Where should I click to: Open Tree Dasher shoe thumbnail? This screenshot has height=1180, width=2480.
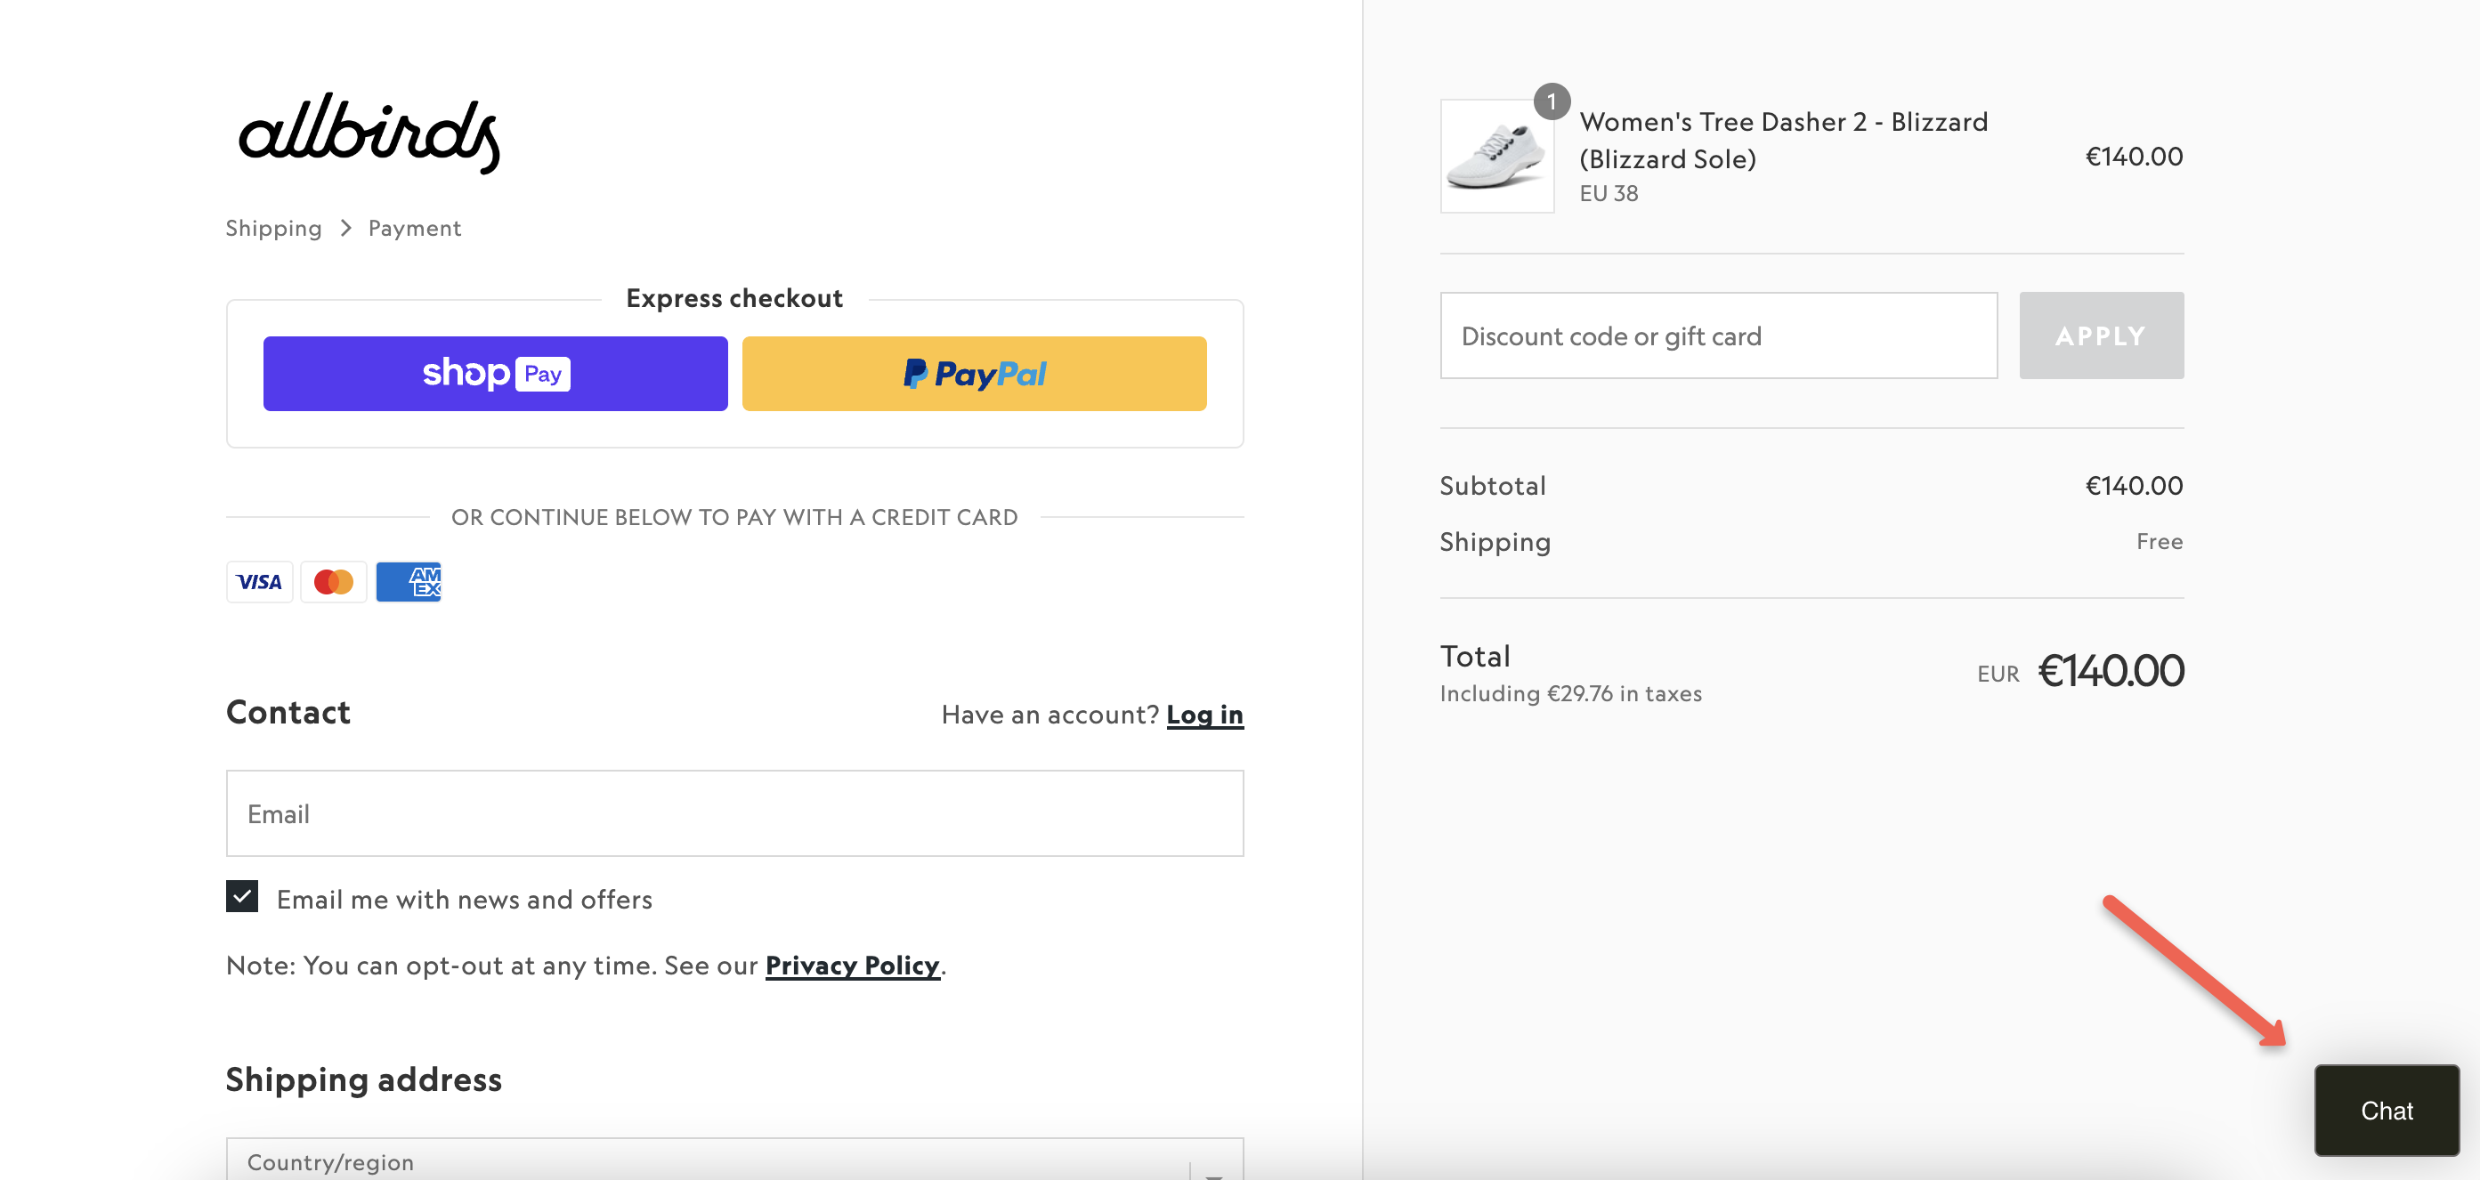point(1496,156)
